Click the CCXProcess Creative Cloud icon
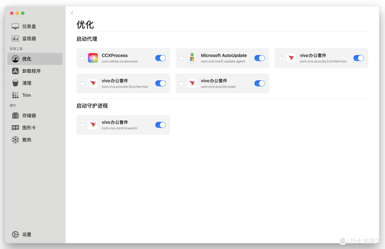 point(93,58)
